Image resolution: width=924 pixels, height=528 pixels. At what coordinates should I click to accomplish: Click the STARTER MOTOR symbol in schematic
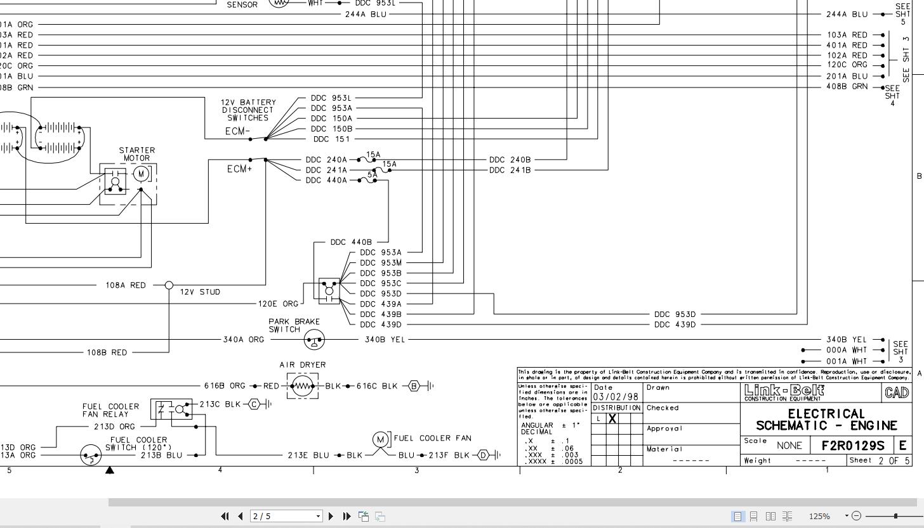(x=140, y=172)
